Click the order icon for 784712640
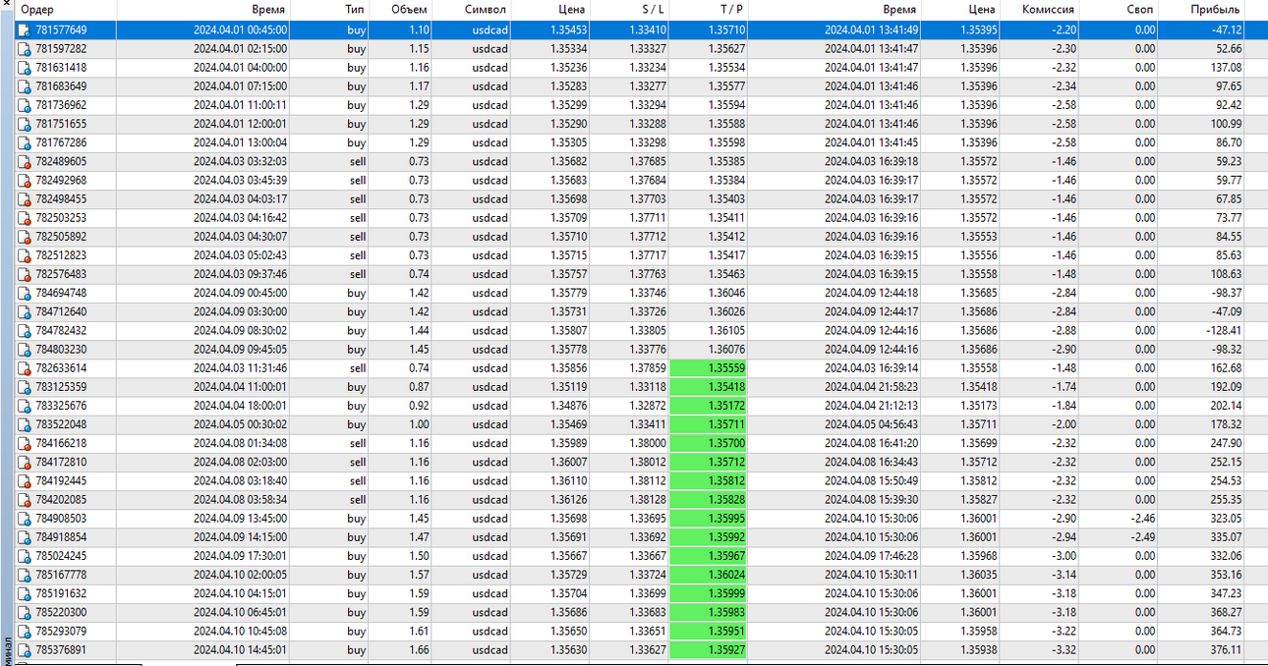The height and width of the screenshot is (666, 1268). (24, 311)
